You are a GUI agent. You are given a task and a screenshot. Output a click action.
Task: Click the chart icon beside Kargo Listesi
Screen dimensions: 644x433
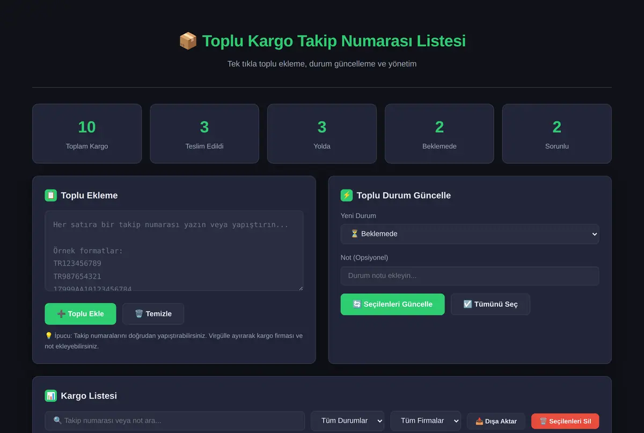pyautogui.click(x=51, y=396)
